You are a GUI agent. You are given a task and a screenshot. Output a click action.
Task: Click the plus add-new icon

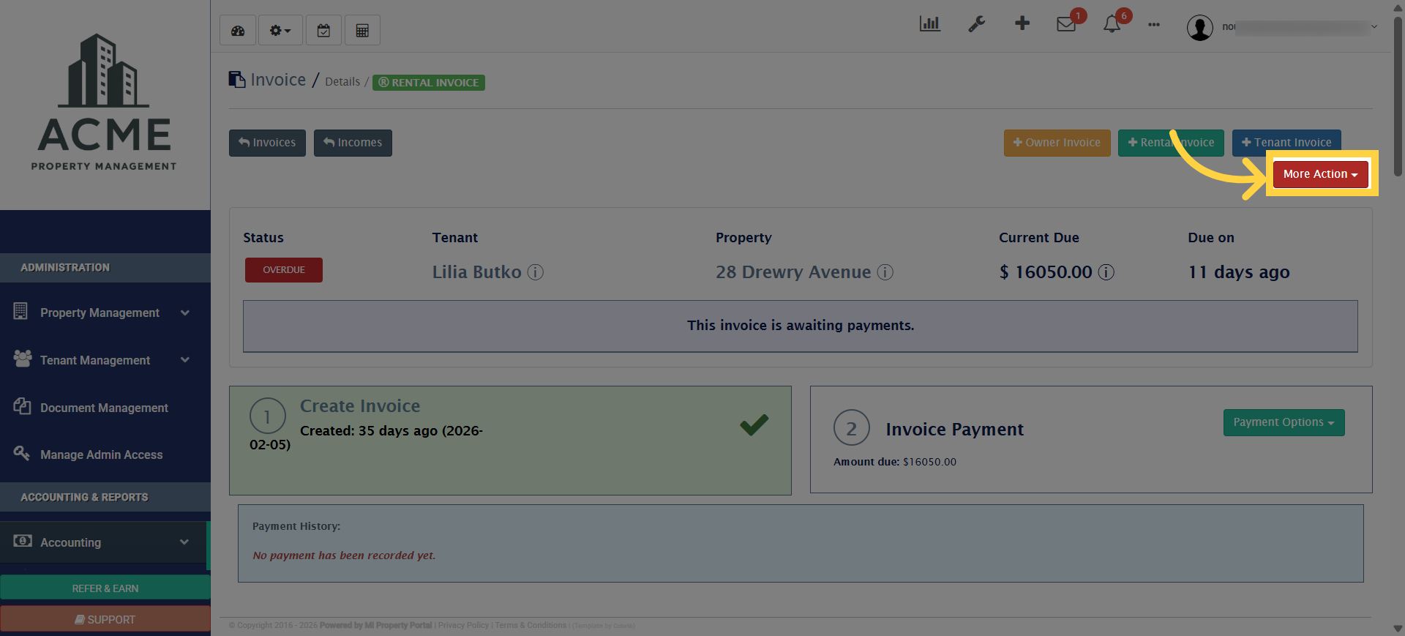(1022, 23)
